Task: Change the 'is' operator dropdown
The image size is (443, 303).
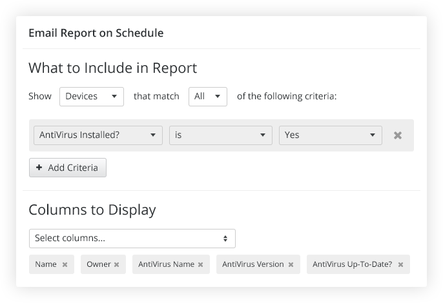Action: pyautogui.click(x=220, y=135)
